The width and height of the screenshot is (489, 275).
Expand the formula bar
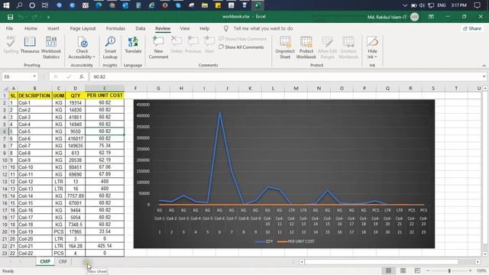484,76
